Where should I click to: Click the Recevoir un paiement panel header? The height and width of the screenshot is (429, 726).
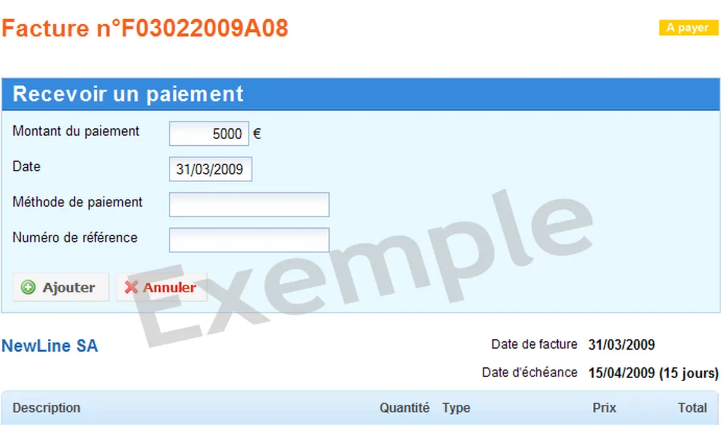361,94
